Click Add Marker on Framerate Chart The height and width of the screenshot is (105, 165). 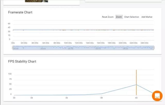tap(147, 17)
